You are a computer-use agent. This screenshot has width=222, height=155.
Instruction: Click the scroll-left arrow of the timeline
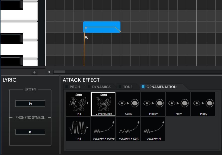[49, 72]
